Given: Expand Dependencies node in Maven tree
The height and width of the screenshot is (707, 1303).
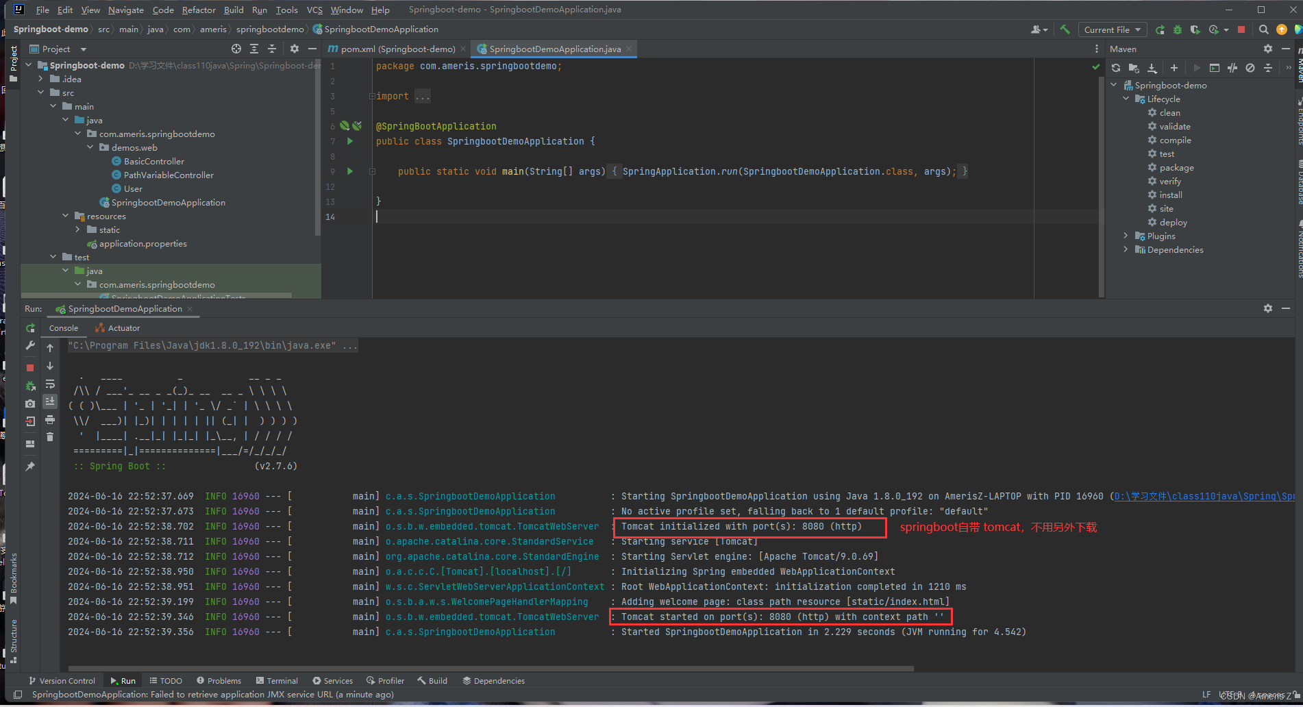Looking at the screenshot, I should (1126, 249).
